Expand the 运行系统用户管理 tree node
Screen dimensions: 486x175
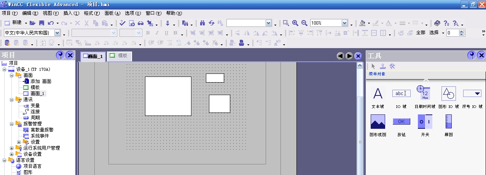click(x=12, y=148)
